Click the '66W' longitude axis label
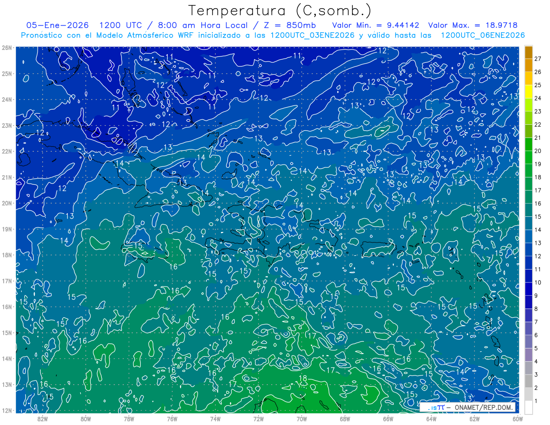The height and width of the screenshot is (425, 550). pos(388,418)
